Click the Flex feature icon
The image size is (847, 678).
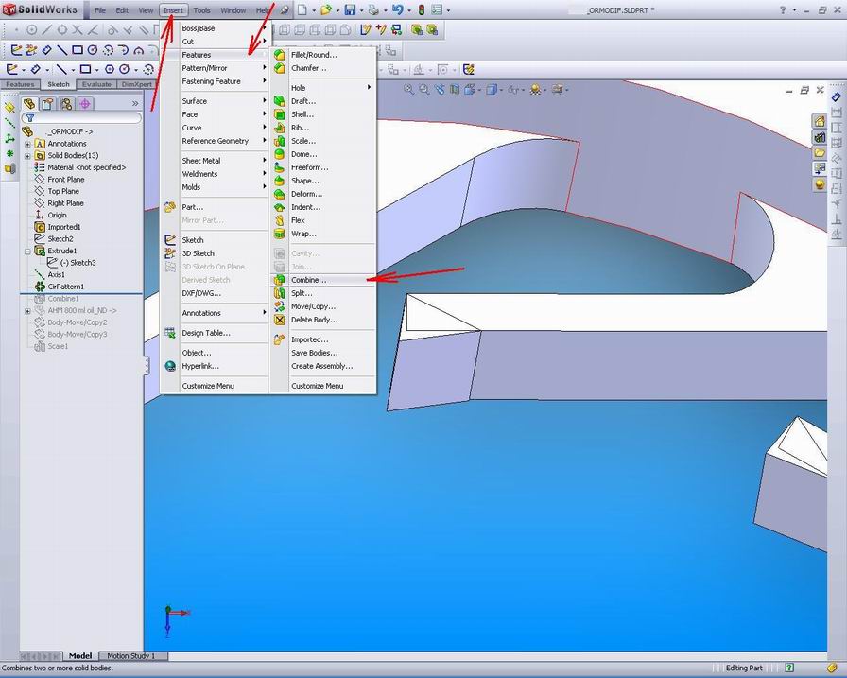(279, 220)
